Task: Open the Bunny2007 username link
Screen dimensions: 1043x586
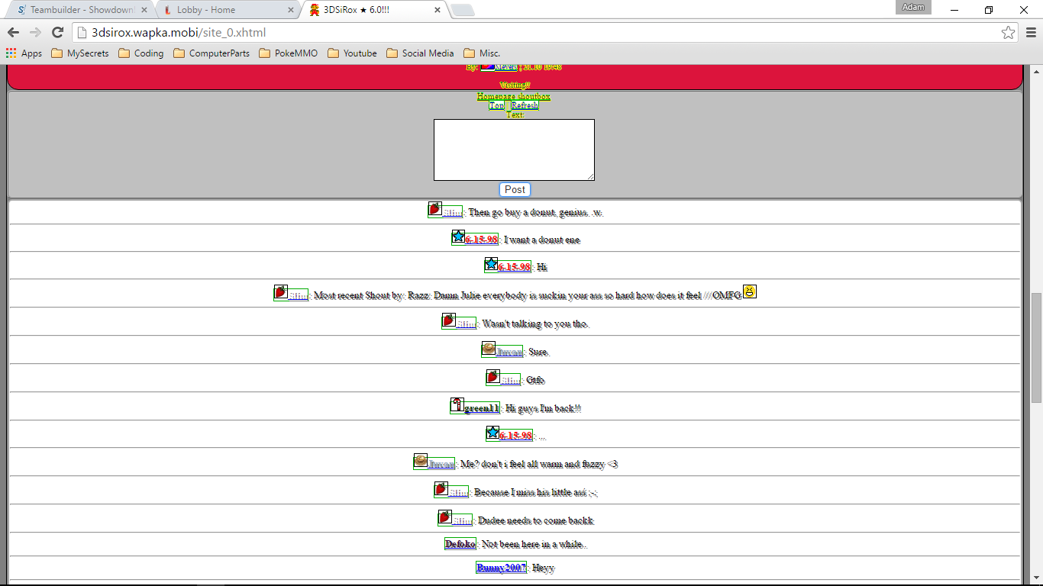Action: click(501, 568)
